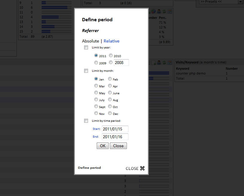Open the calendar icon on the top panel
244x196 pixels.
click(169, 11)
